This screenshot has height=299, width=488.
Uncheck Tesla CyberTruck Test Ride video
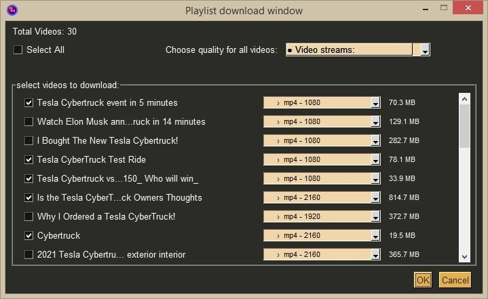[x=29, y=160]
